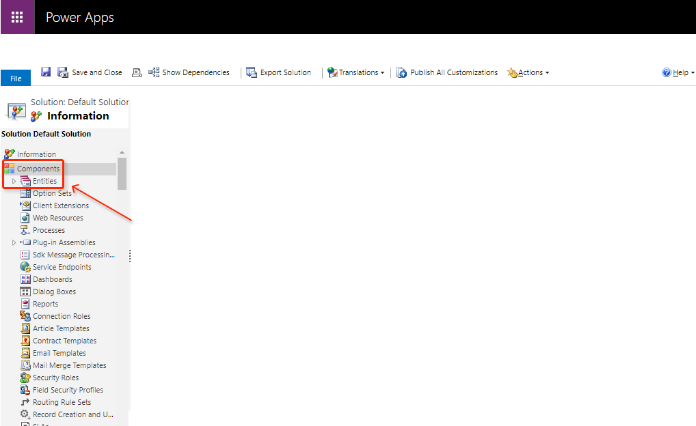This screenshot has height=426, width=696.
Task: Click the Save and Close label
Action: [97, 72]
